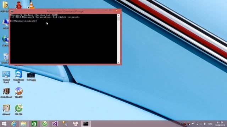Open Windows Store from taskbar
This screenshot has width=227, height=127.
coord(34,124)
